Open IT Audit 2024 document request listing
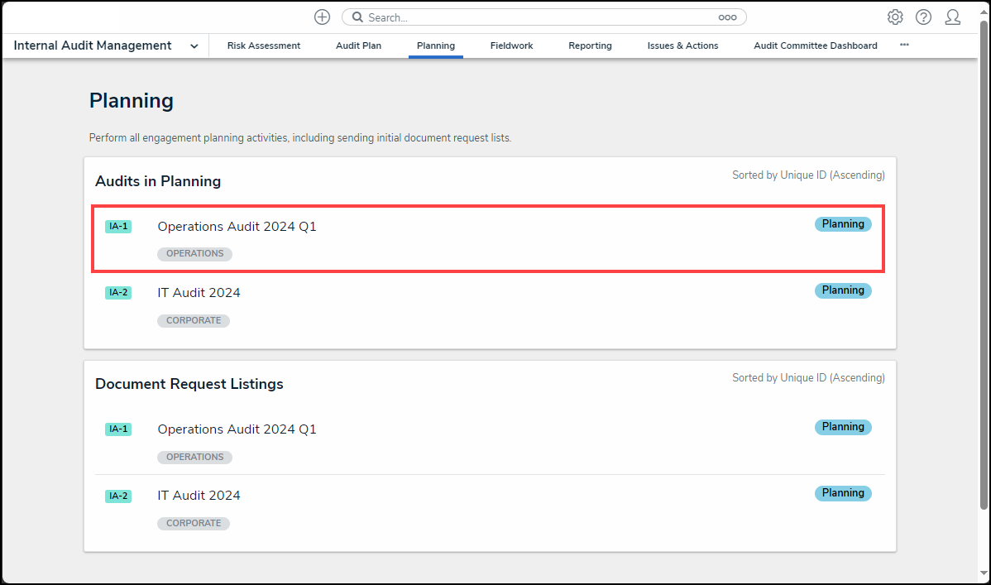This screenshot has width=991, height=585. coord(199,496)
